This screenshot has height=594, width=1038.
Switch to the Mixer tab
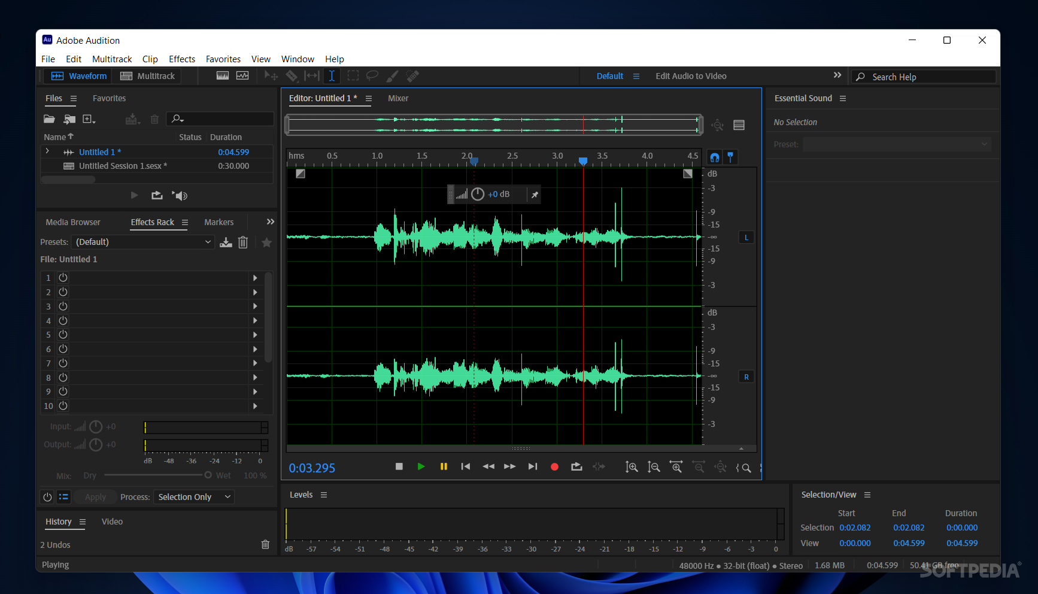tap(398, 98)
